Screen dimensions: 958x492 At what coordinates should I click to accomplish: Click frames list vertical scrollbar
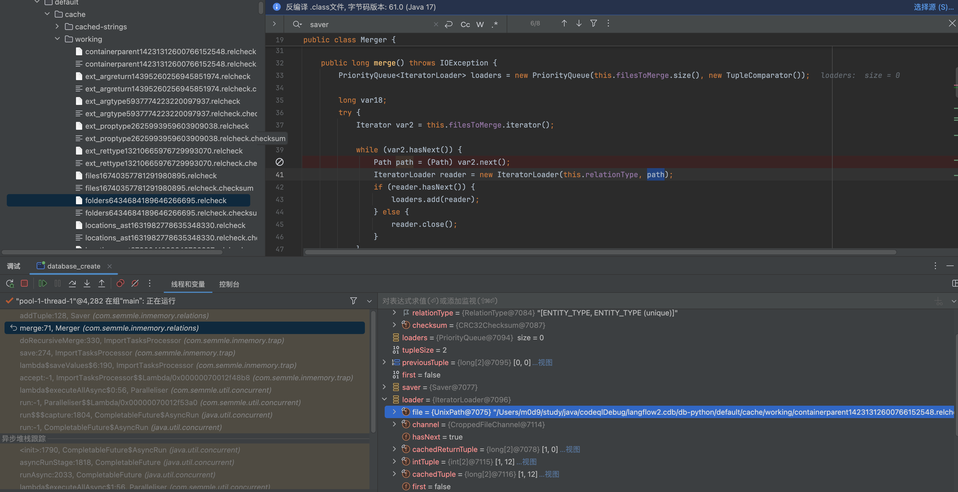(x=373, y=372)
